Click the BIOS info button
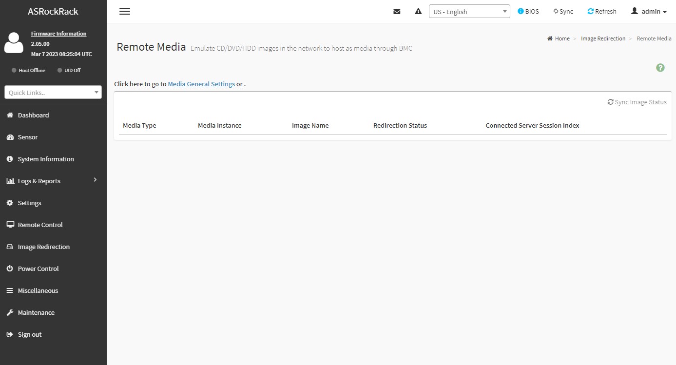This screenshot has height=365, width=676. tap(528, 11)
